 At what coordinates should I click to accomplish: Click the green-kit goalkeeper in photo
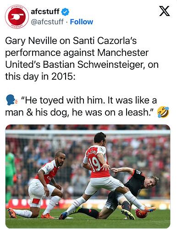(10, 175)
